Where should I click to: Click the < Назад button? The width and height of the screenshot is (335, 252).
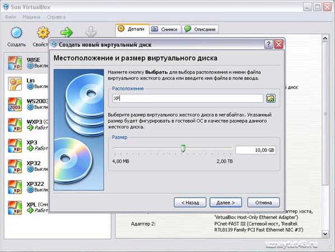(x=190, y=202)
